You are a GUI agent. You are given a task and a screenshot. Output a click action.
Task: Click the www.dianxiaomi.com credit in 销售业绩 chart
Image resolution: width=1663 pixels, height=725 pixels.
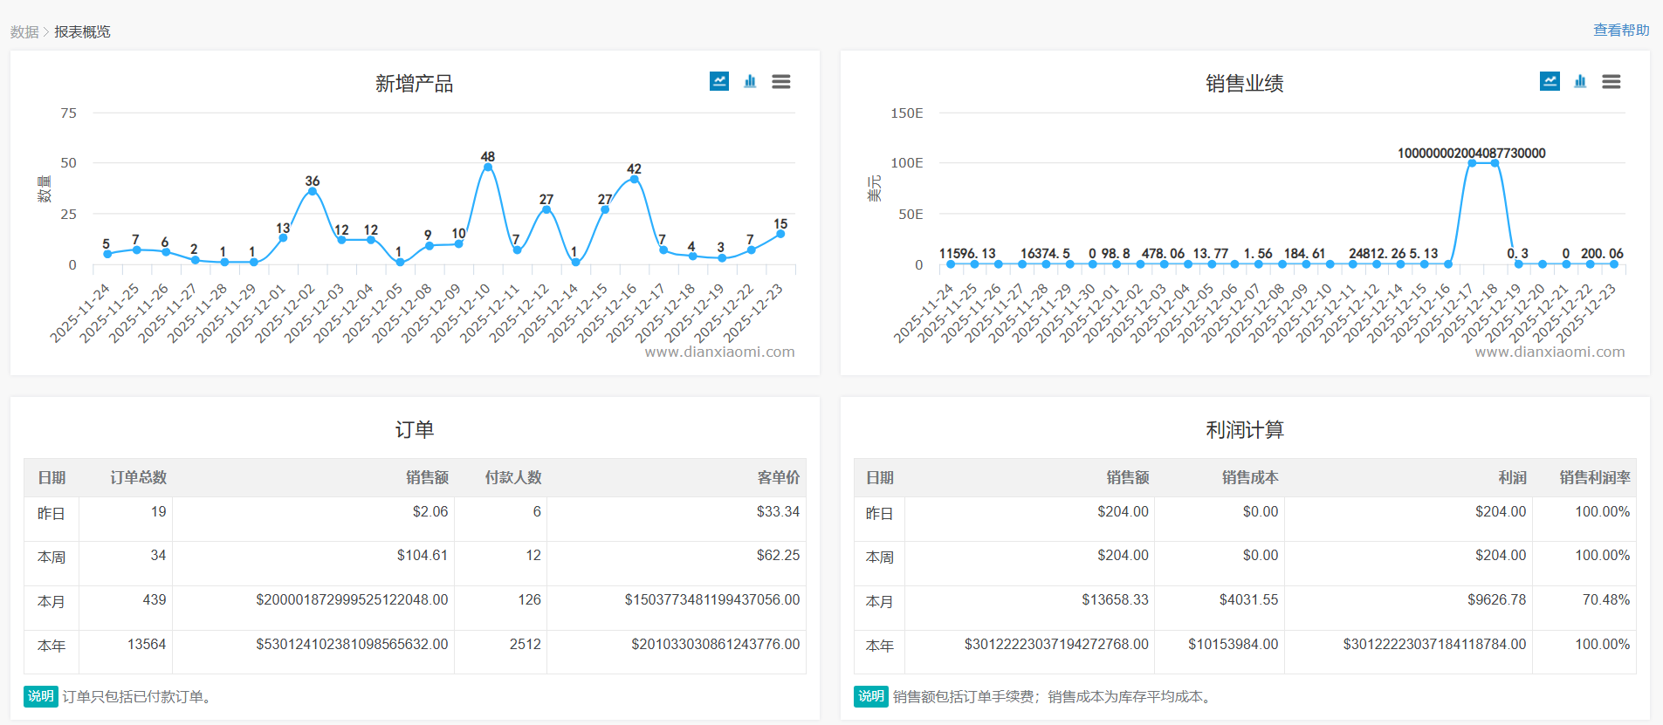coord(1550,352)
